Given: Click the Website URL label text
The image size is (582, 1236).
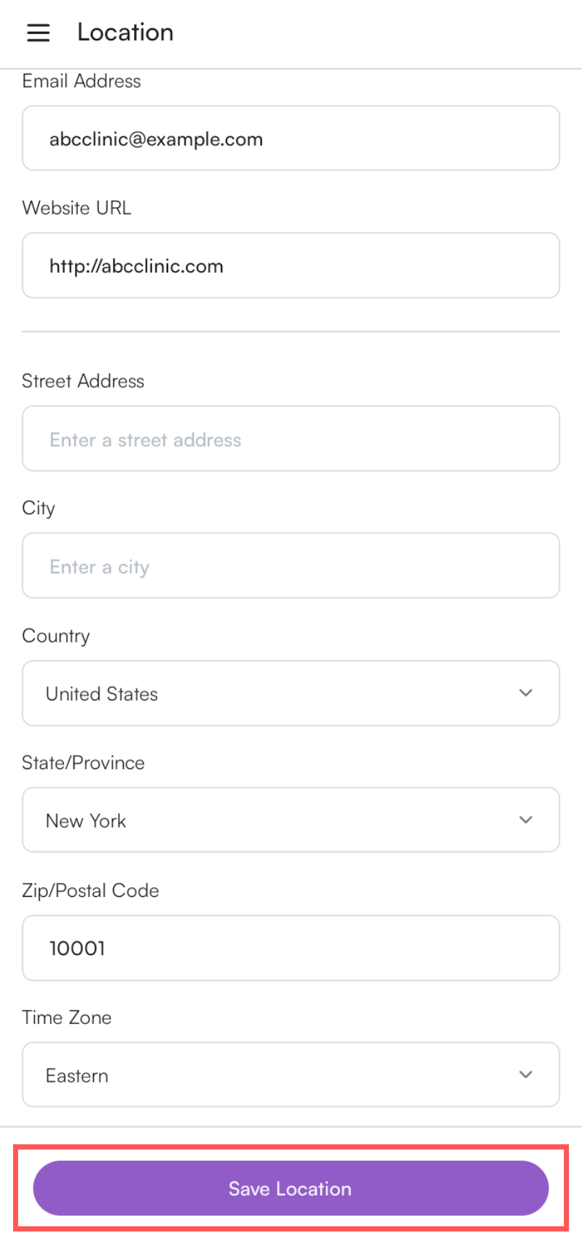Looking at the screenshot, I should tap(76, 208).
